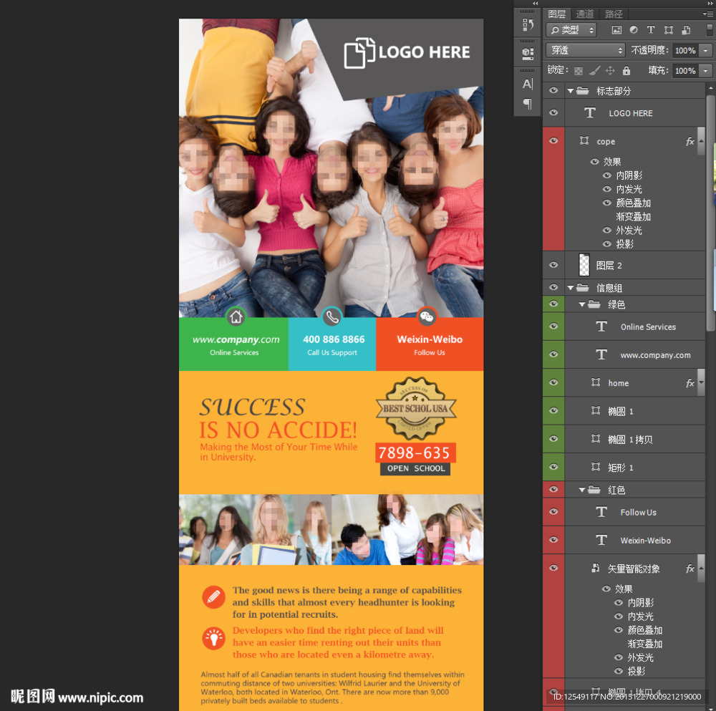This screenshot has width=716, height=711.
Task: Filter layers by shape layer icon
Action: click(x=669, y=30)
